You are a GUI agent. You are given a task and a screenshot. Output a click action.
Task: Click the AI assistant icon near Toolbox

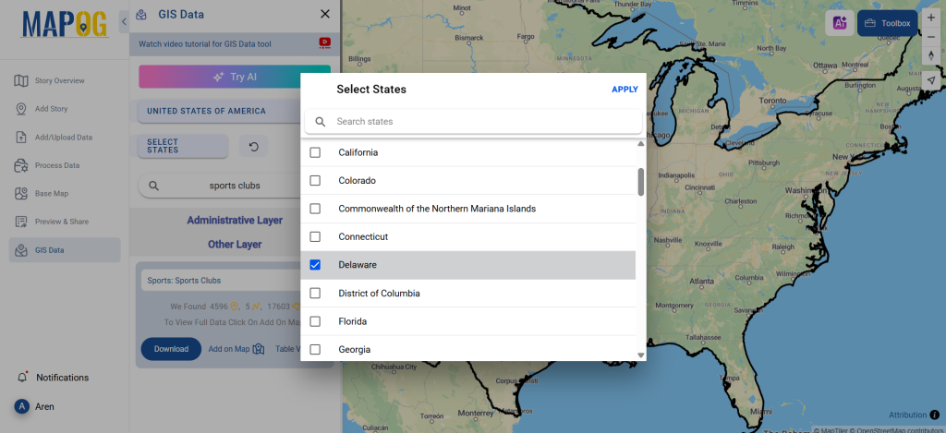pyautogui.click(x=840, y=23)
